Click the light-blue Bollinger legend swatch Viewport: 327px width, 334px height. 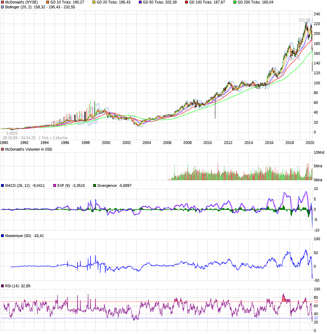click(2, 7)
